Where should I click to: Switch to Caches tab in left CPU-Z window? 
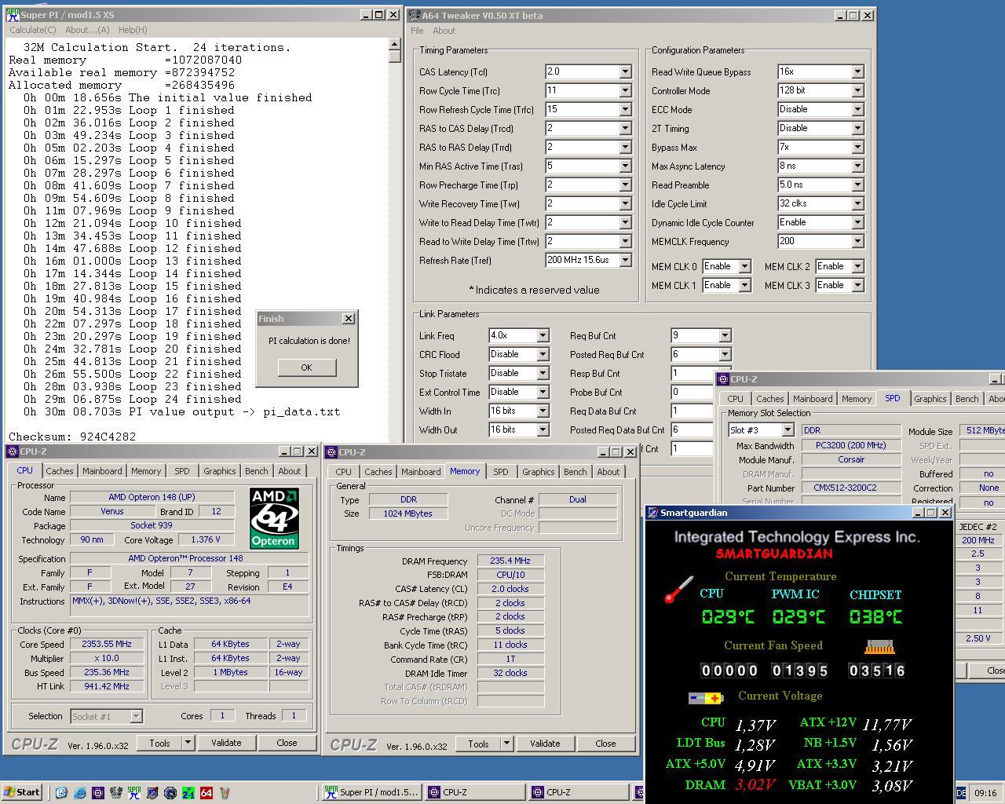(x=59, y=471)
